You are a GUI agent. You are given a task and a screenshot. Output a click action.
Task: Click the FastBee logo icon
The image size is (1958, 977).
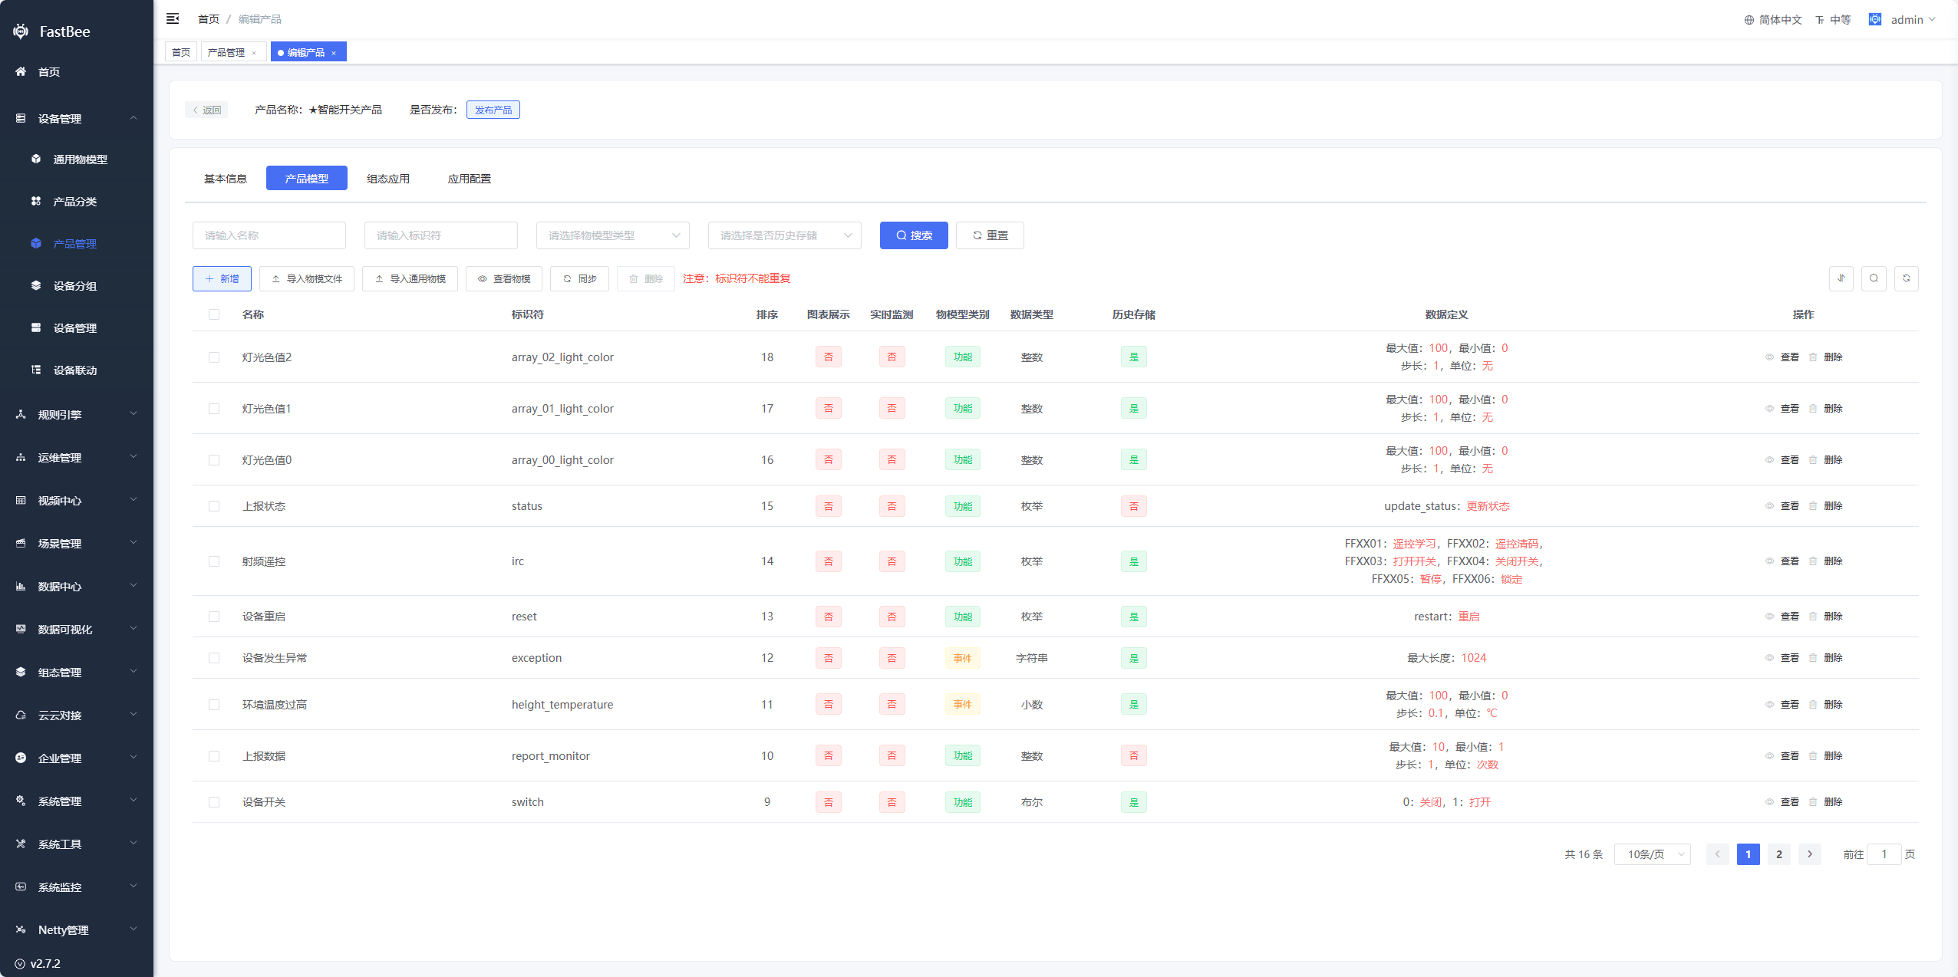(x=21, y=31)
